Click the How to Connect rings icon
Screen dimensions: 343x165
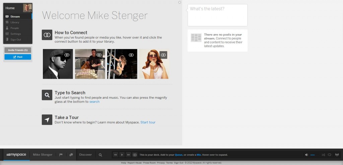(47, 35)
